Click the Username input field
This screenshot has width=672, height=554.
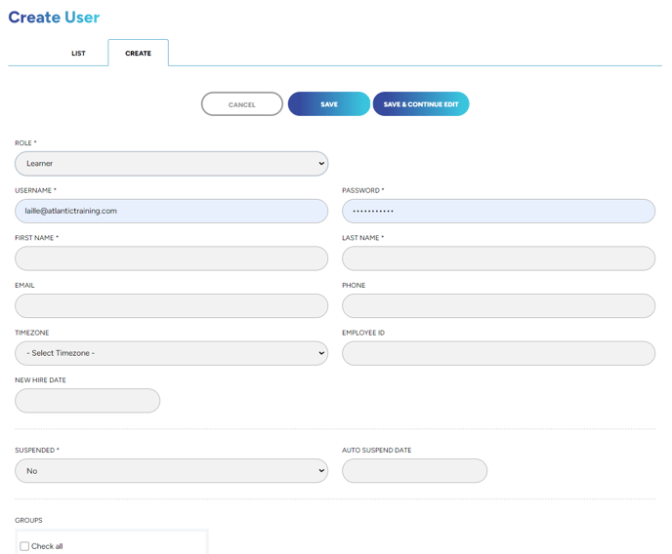tap(172, 211)
